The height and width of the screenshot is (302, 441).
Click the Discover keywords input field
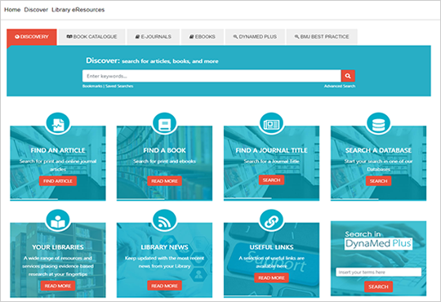pos(212,76)
